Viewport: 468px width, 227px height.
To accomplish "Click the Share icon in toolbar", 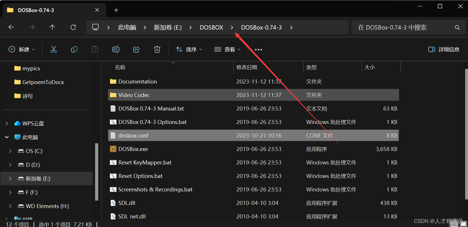I will pyautogui.click(x=136, y=49).
